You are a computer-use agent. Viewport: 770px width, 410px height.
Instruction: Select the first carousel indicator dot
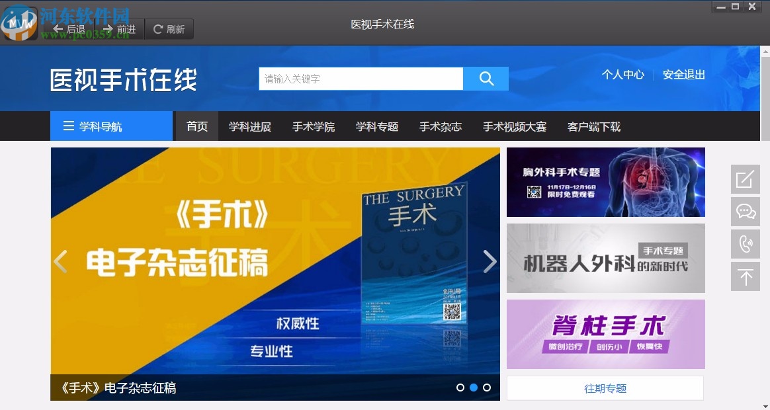pos(460,388)
